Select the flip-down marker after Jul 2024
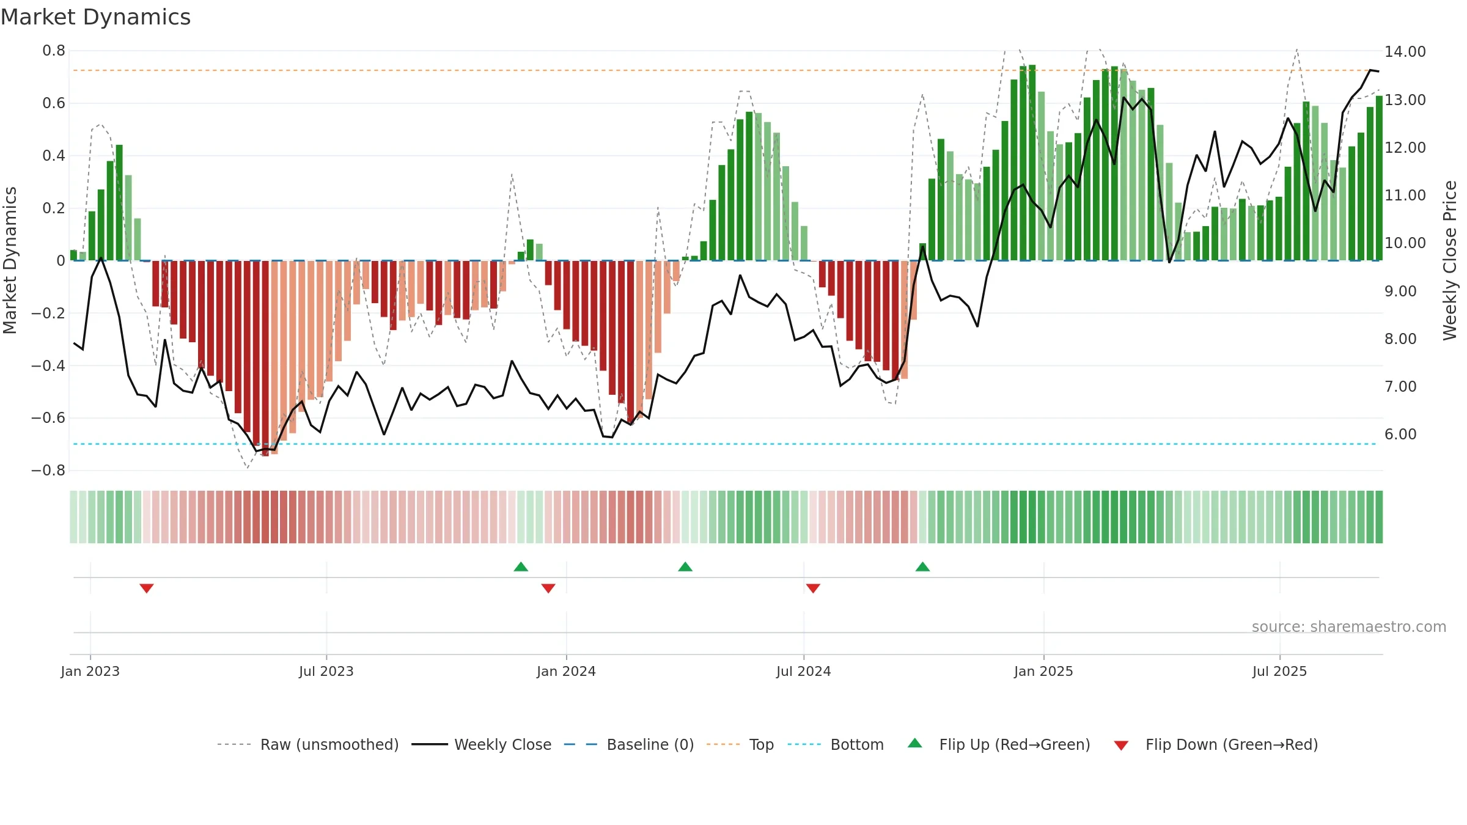Screen dimensions: 1467x825 813,588
